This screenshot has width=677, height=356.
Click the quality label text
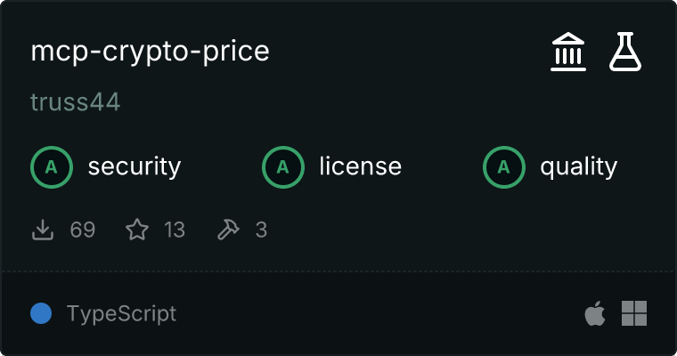point(579,166)
